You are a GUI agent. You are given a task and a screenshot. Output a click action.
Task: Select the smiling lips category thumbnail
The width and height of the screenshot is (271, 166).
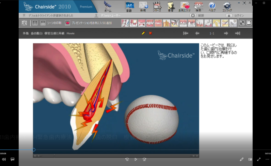click(158, 23)
